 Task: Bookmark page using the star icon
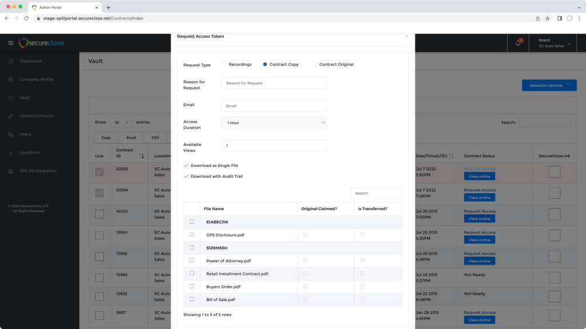point(548,18)
